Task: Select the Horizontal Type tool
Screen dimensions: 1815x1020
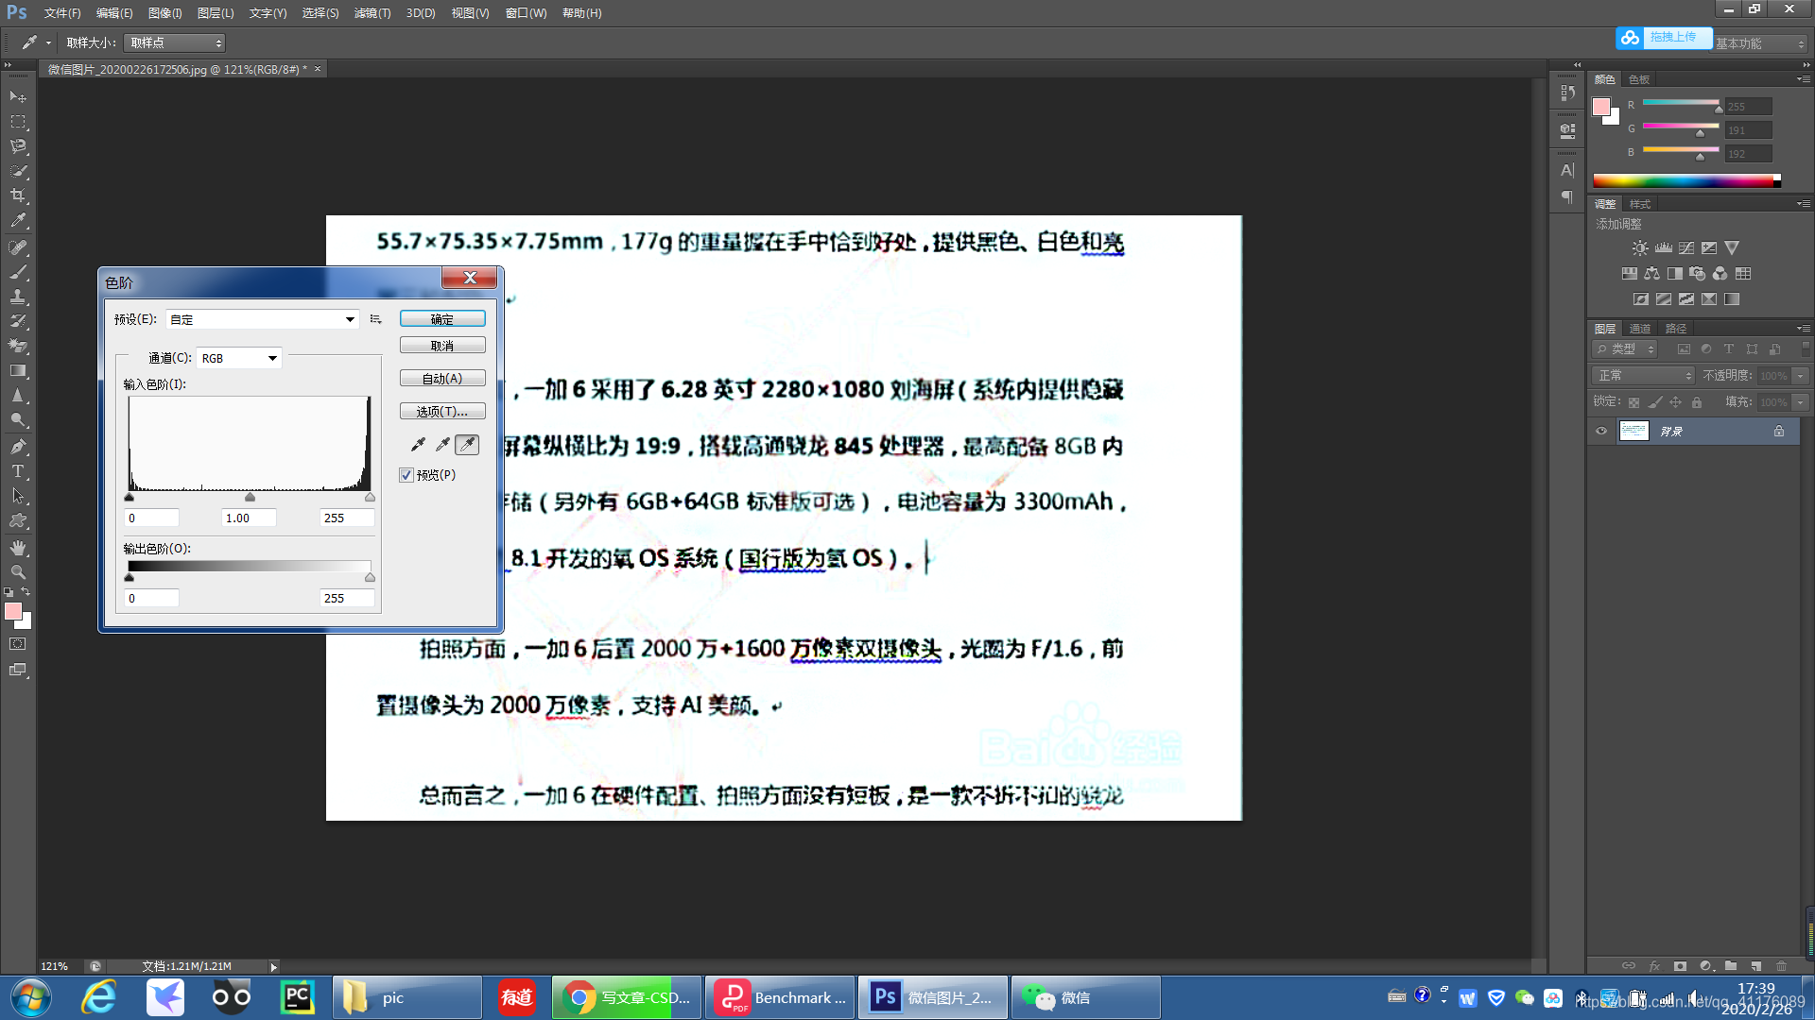Action: point(17,471)
